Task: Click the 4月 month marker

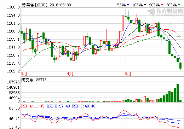Action: pyautogui.click(x=70, y=74)
